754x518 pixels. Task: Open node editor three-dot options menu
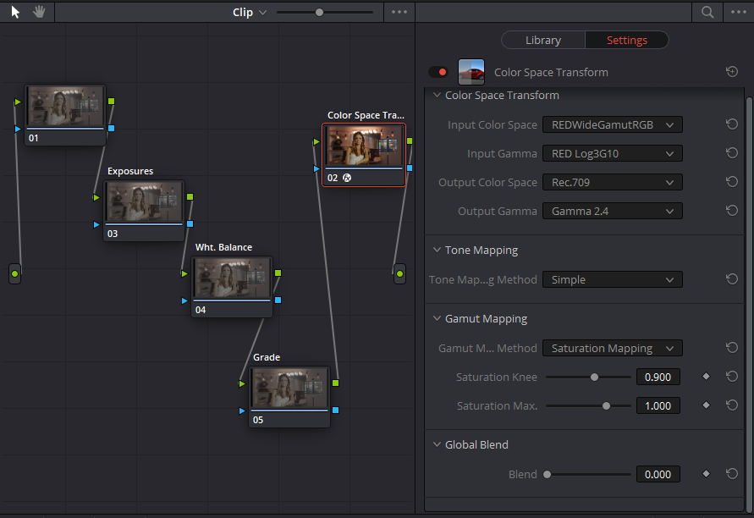(x=399, y=12)
